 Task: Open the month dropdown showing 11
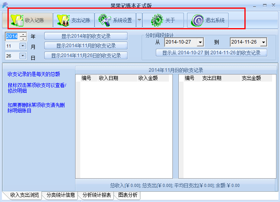click(23, 46)
